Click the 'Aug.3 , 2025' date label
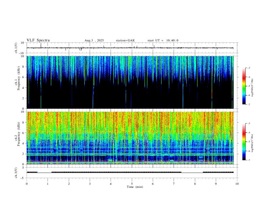Image resolution: width=267 pixels, height=206 pixels. pos(94,40)
